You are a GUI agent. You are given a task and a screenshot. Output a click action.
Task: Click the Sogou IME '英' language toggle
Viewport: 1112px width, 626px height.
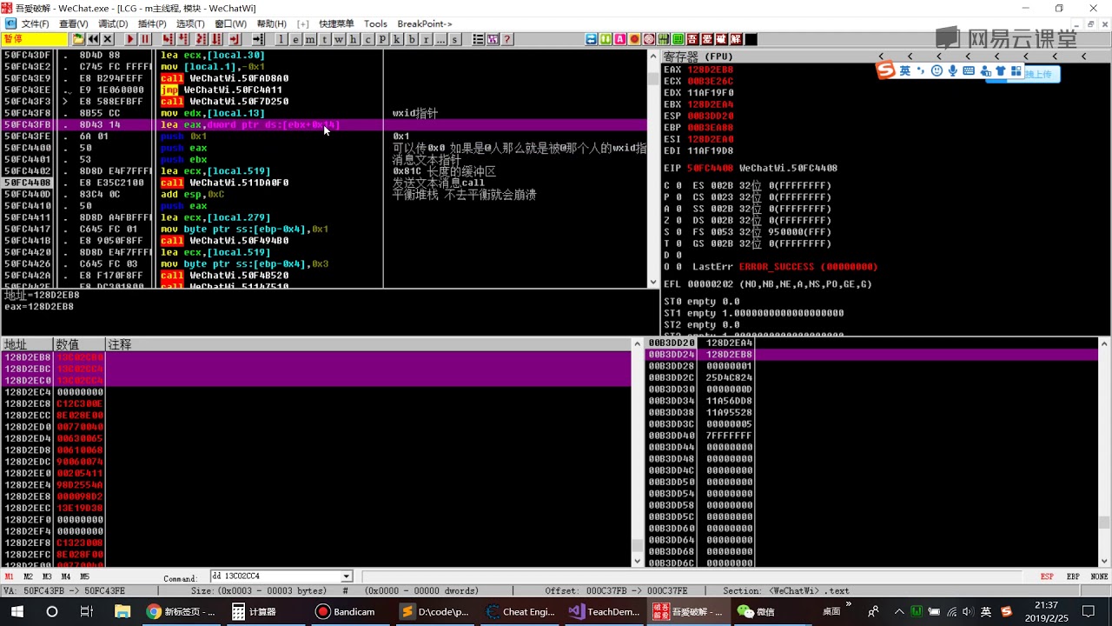(905, 71)
